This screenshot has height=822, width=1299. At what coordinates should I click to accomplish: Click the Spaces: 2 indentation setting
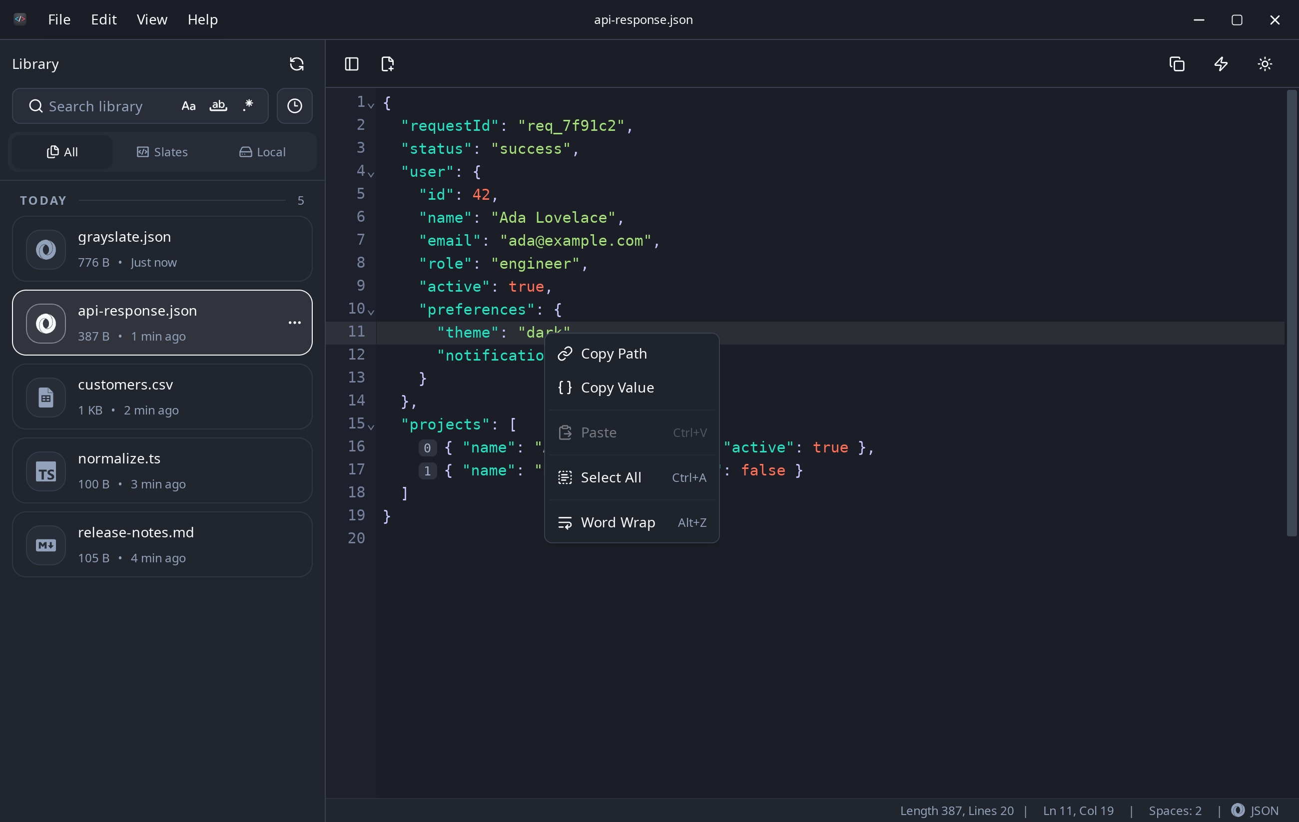(1175, 811)
